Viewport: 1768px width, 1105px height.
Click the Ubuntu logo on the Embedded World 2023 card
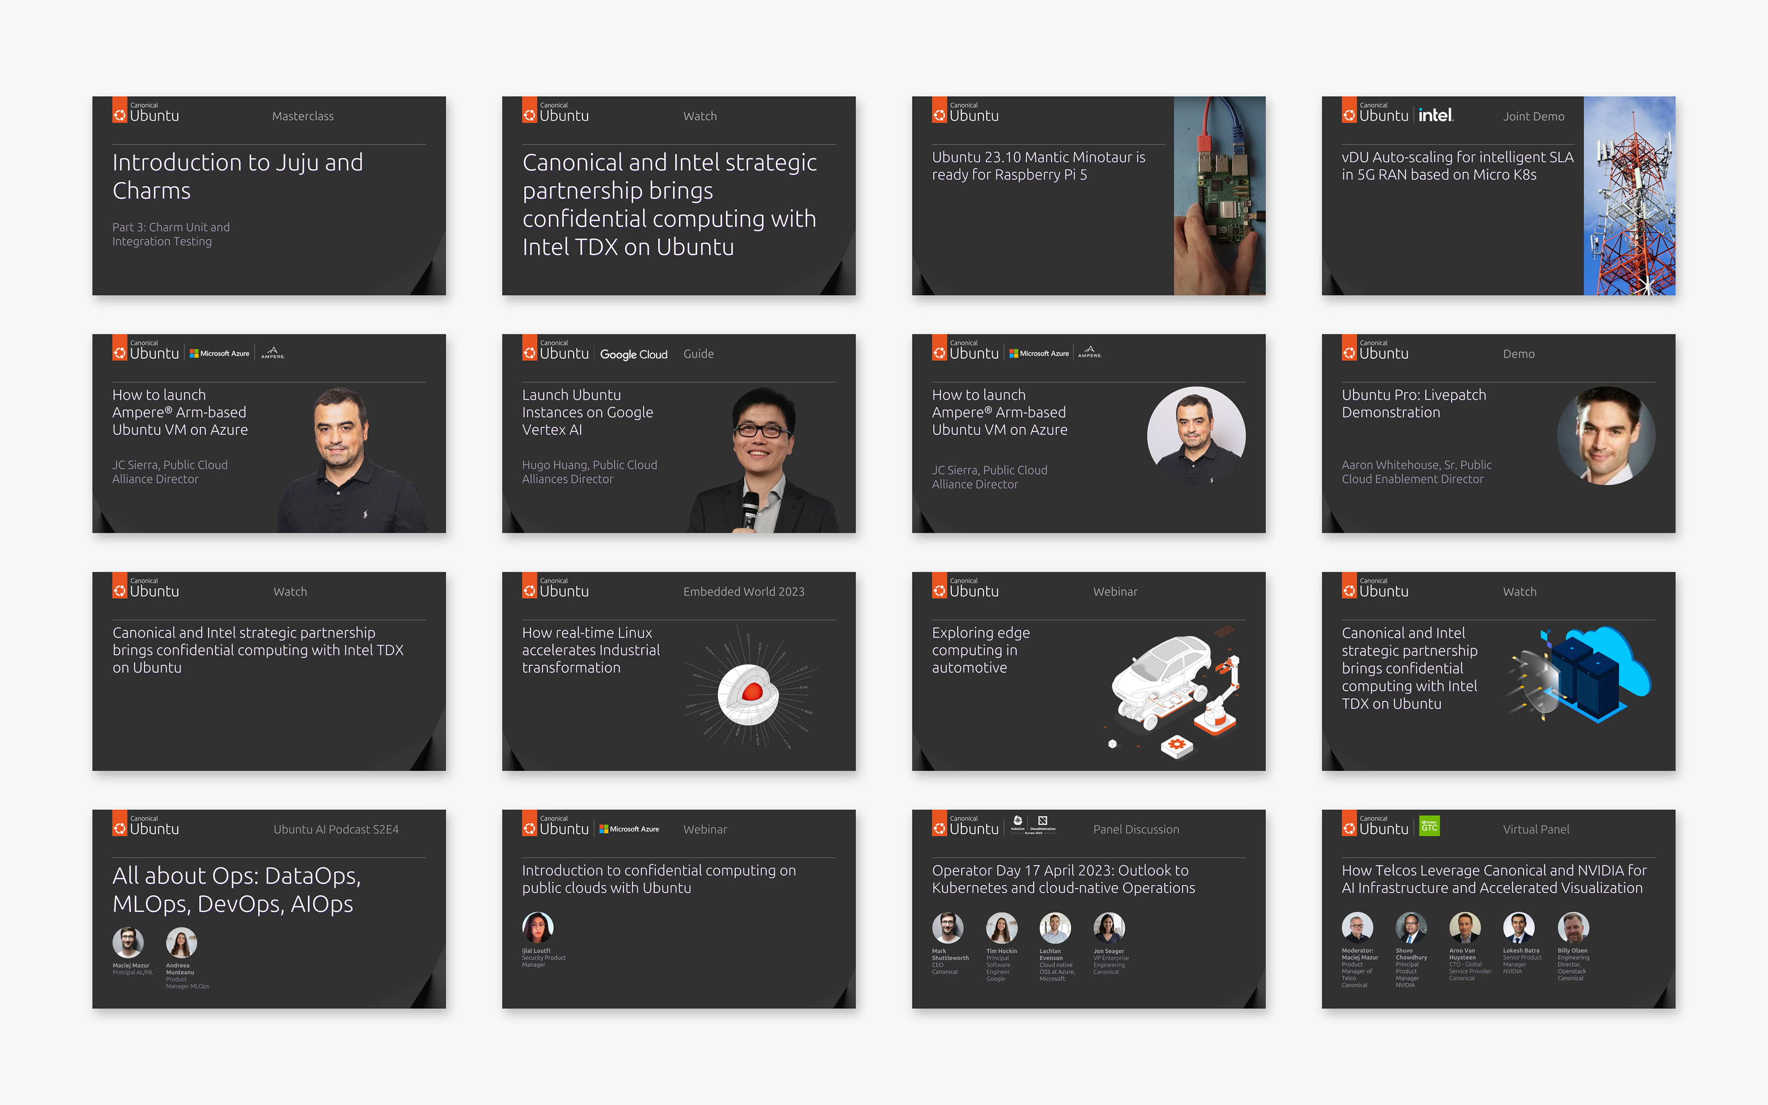(x=555, y=586)
